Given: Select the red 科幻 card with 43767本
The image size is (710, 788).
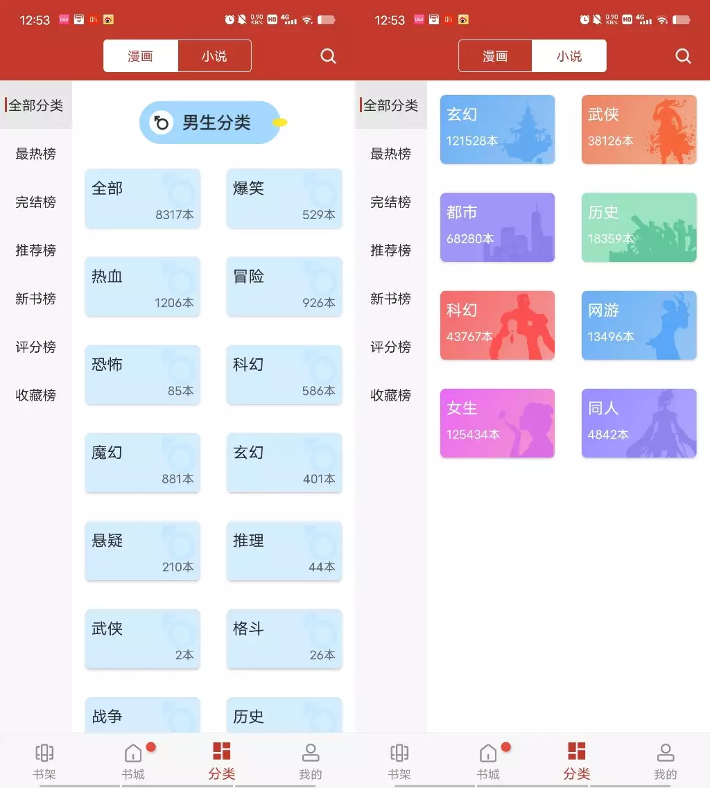Looking at the screenshot, I should click(497, 326).
